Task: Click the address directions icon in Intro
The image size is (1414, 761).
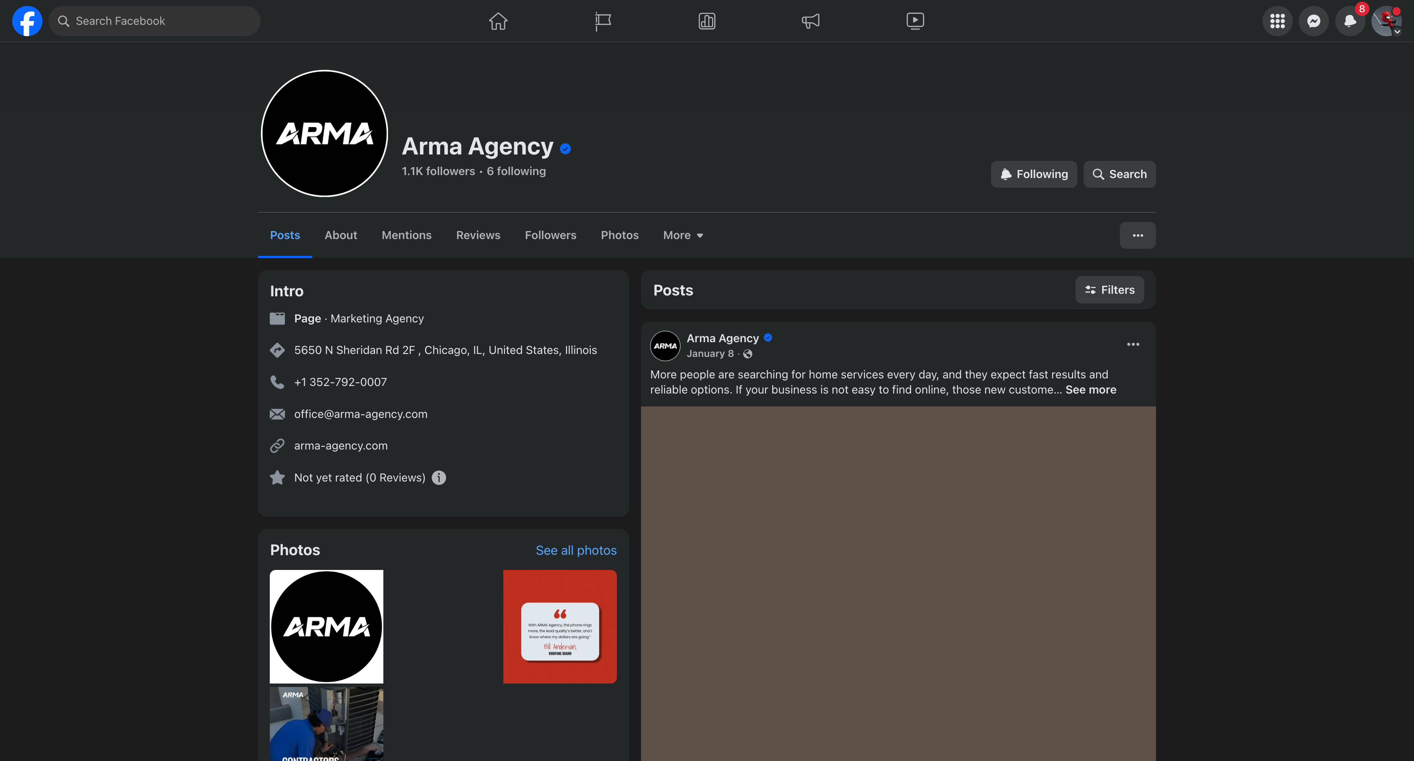Action: coord(277,350)
